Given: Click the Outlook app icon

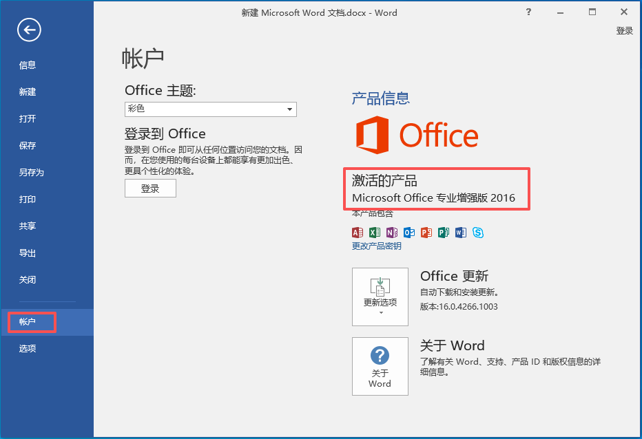Looking at the screenshot, I should pyautogui.click(x=409, y=233).
